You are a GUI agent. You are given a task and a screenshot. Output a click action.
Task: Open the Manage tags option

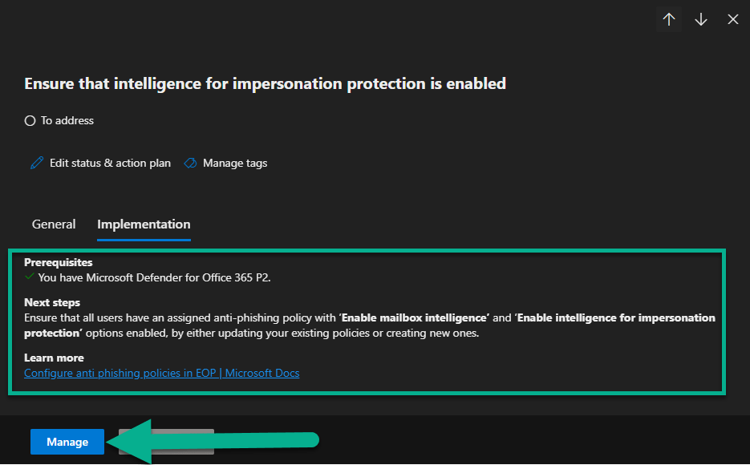pos(234,163)
